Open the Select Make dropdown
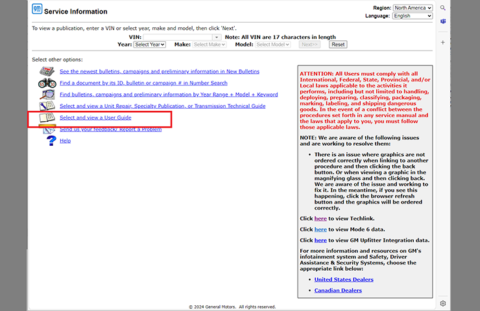 point(210,45)
